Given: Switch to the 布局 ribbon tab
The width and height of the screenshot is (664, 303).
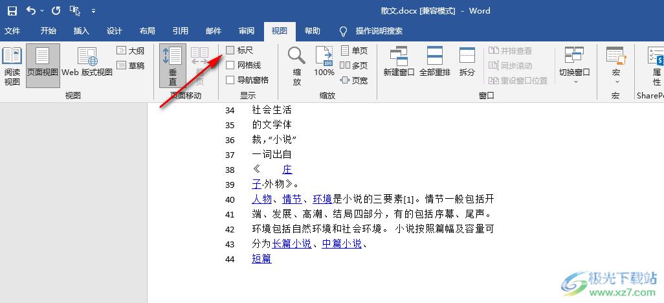Looking at the screenshot, I should pos(148,31).
